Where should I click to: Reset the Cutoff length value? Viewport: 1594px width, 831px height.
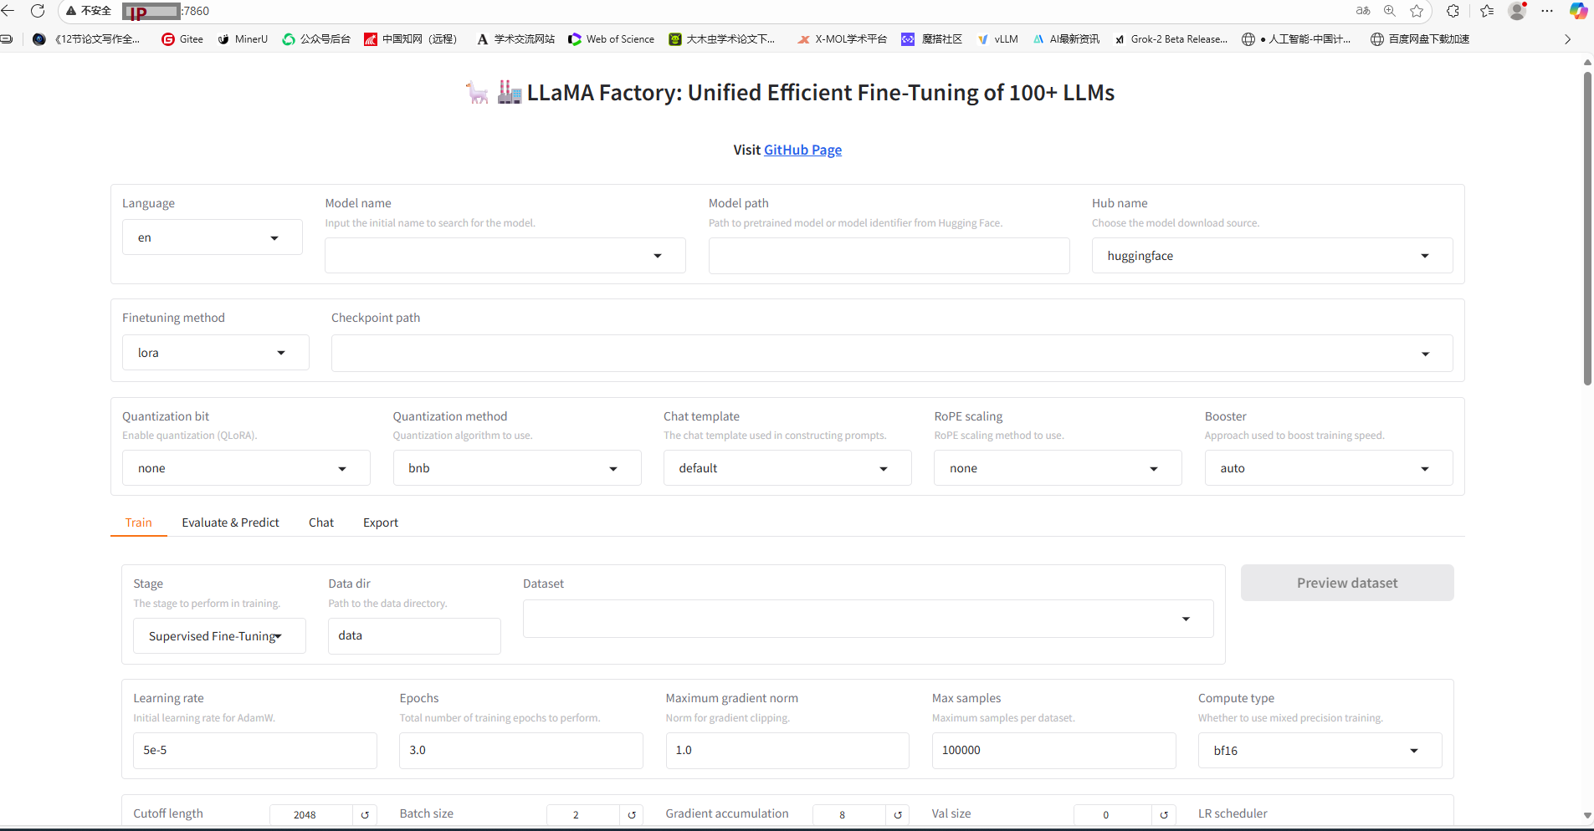tap(365, 815)
